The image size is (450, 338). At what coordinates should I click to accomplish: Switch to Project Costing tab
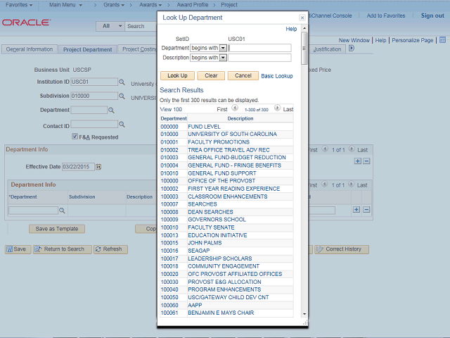[138, 49]
